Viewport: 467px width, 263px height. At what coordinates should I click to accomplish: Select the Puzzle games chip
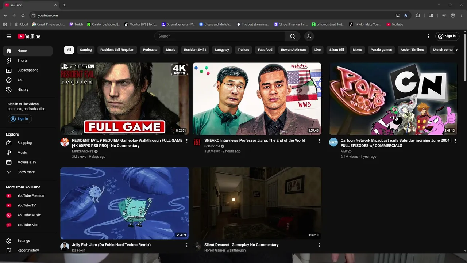(381, 50)
